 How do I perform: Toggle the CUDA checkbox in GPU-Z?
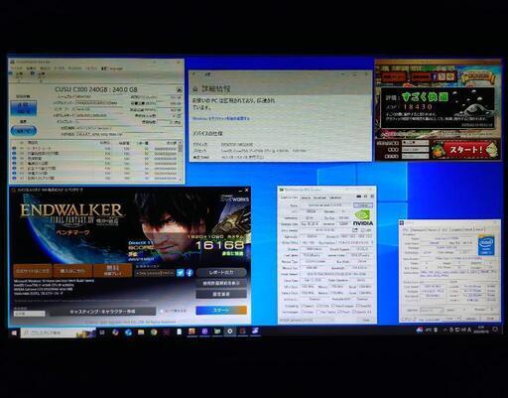(319, 306)
